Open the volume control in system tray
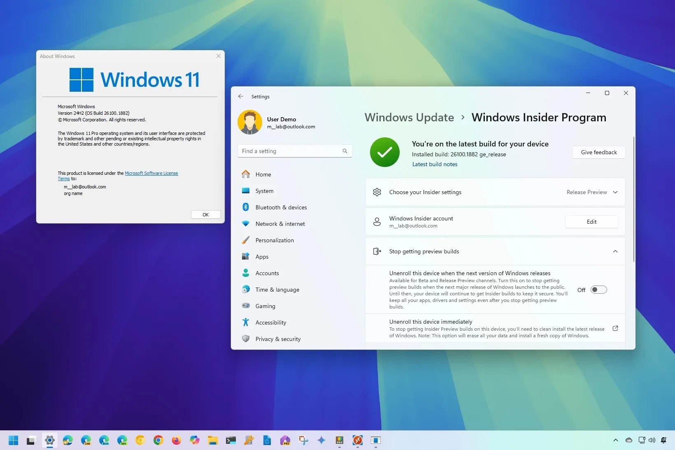Image resolution: width=675 pixels, height=450 pixels. tap(652, 441)
